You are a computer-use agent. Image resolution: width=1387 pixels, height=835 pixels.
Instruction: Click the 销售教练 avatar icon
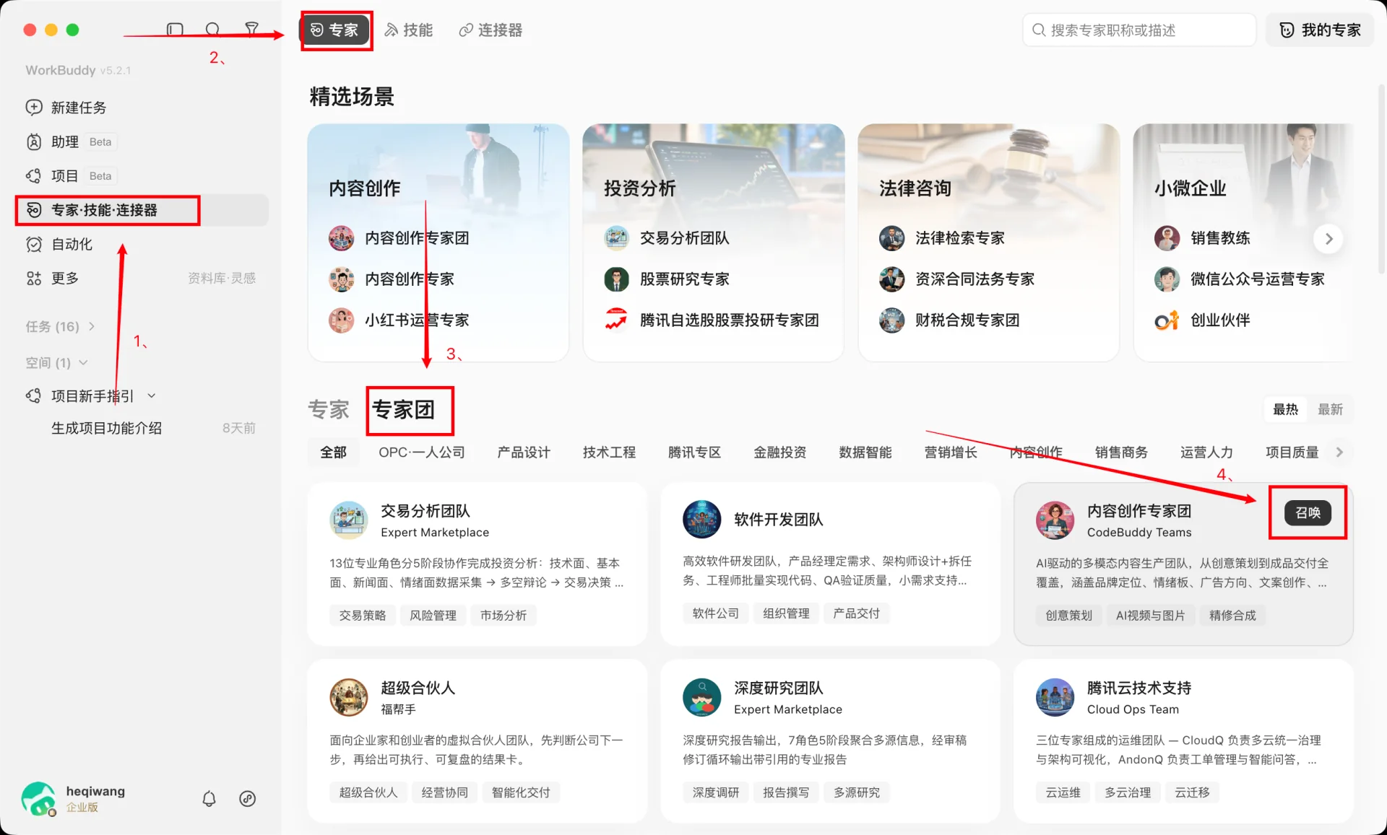coord(1167,238)
